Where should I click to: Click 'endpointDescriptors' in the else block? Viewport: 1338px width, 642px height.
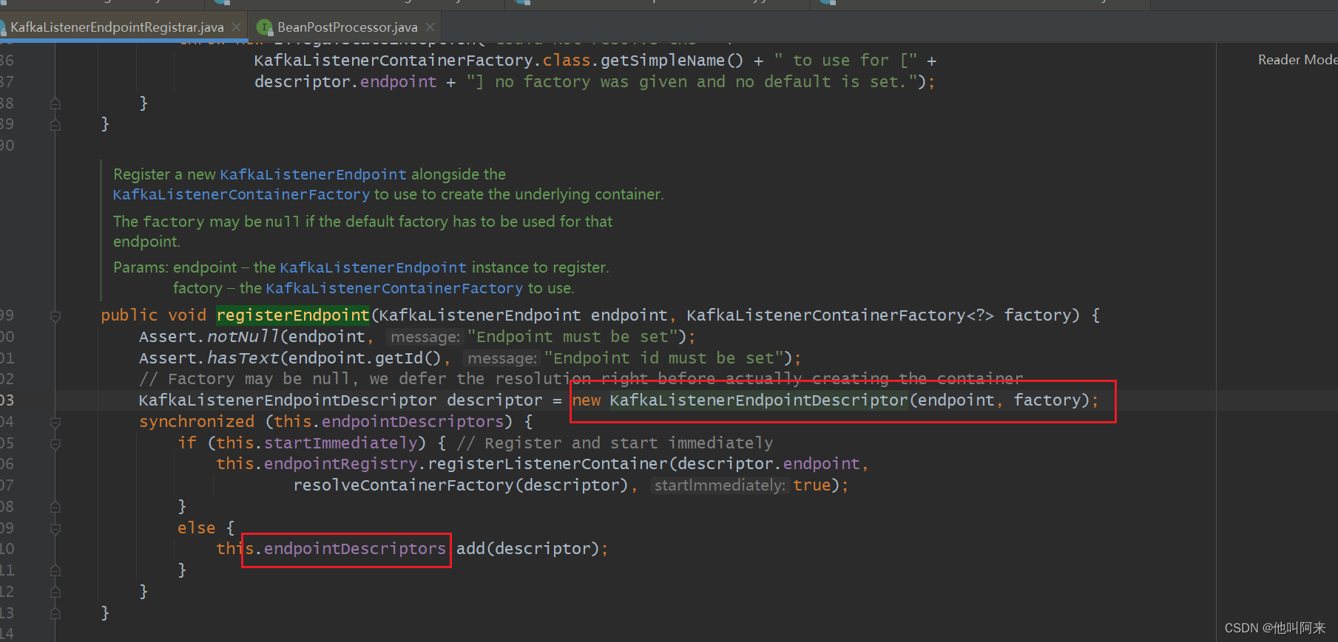(x=355, y=549)
